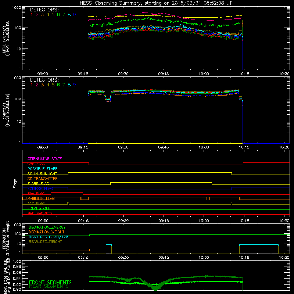Click the GAP_FLAG label
This screenshot has width=294, height=294.
pyautogui.click(x=36, y=164)
